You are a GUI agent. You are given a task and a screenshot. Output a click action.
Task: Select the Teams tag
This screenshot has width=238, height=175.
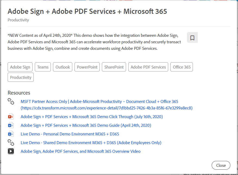pos(43,67)
